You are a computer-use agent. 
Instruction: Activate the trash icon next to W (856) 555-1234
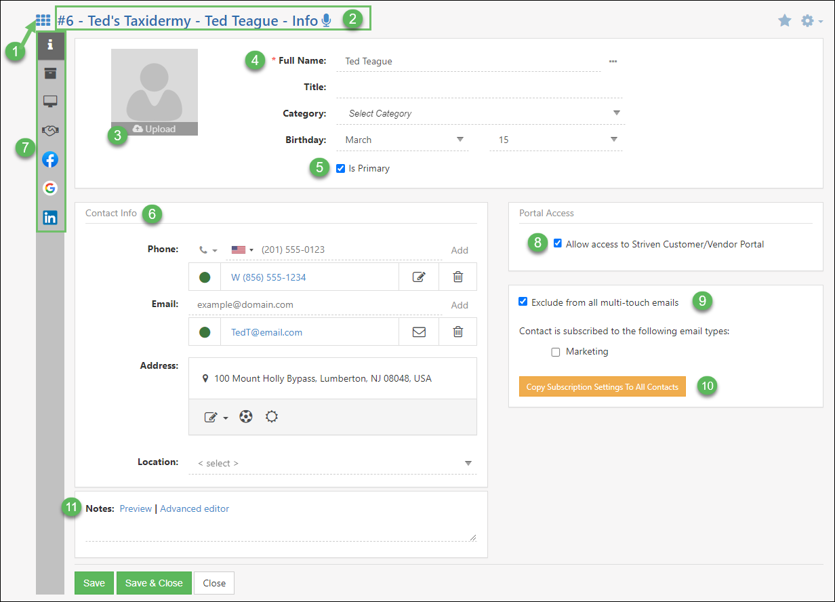point(457,276)
